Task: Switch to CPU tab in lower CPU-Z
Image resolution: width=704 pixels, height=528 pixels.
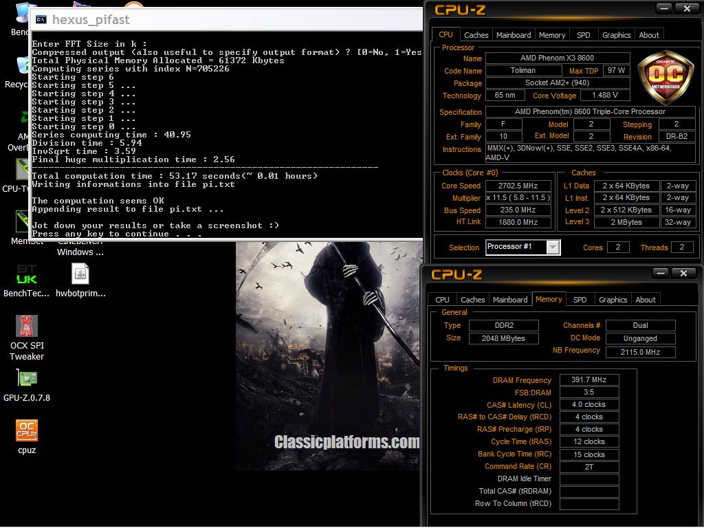Action: pyautogui.click(x=442, y=300)
